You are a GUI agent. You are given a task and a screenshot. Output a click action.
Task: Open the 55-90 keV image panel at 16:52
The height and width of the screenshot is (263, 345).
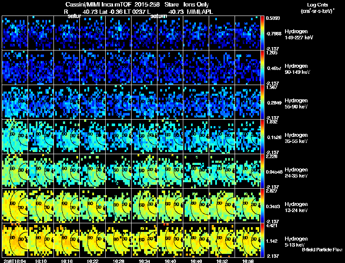click(222, 102)
